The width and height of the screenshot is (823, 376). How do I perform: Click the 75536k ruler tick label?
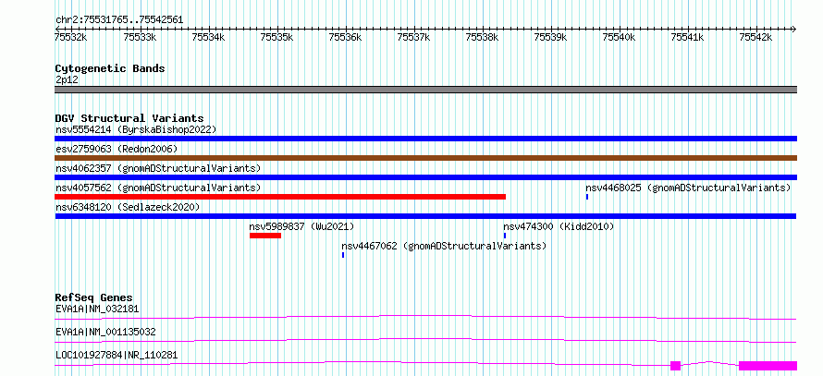tap(345, 37)
